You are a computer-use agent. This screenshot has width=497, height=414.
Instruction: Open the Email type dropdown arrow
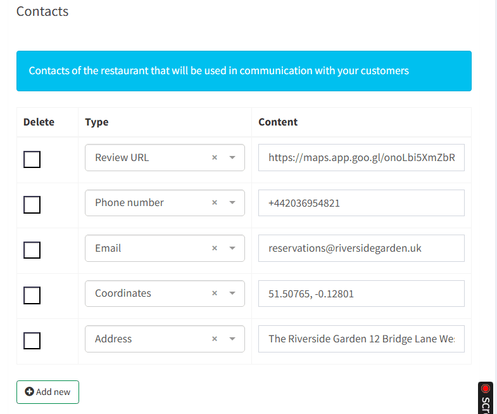pyautogui.click(x=232, y=249)
